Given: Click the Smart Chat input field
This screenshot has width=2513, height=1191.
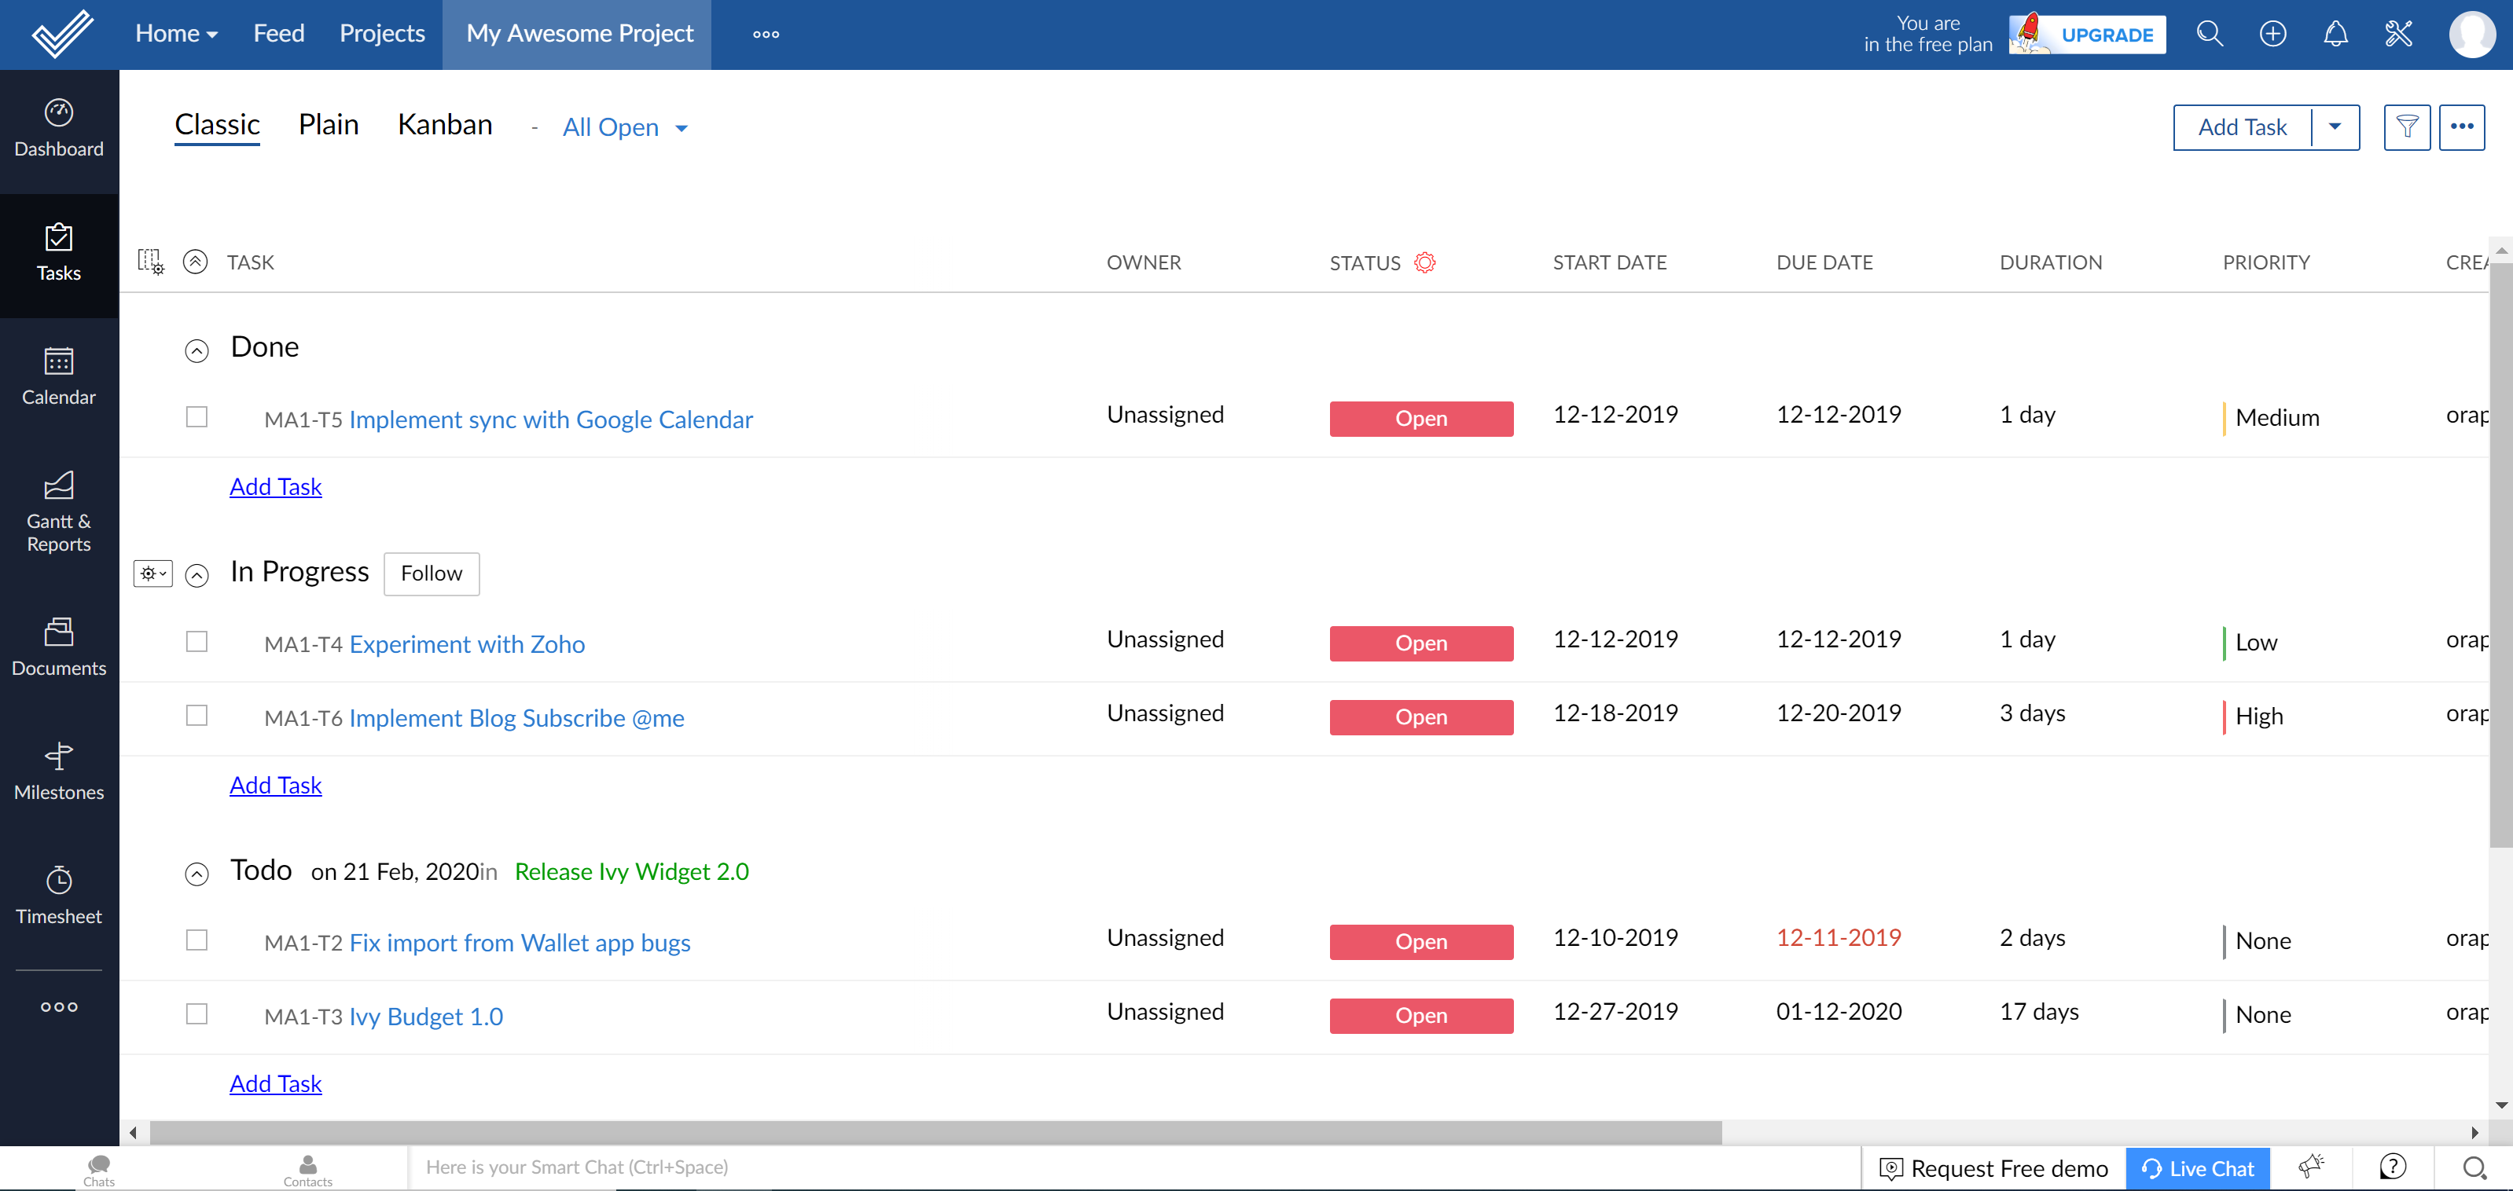Looking at the screenshot, I should pyautogui.click(x=683, y=1167).
